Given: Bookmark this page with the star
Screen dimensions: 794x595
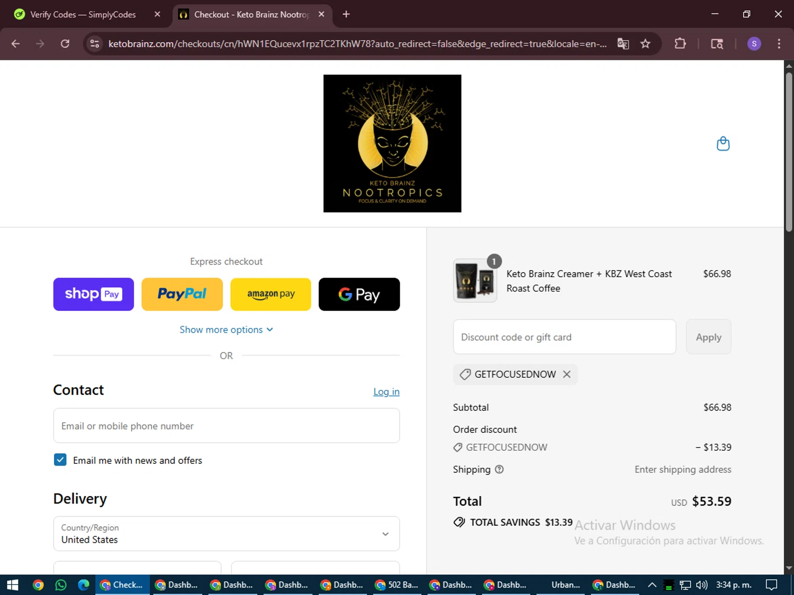Looking at the screenshot, I should click(645, 44).
